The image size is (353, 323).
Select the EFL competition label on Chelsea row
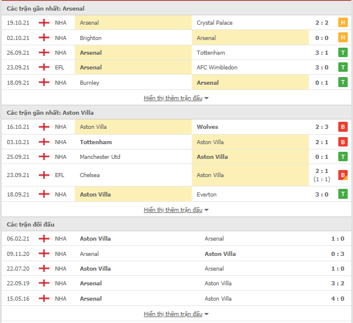[x=59, y=175]
